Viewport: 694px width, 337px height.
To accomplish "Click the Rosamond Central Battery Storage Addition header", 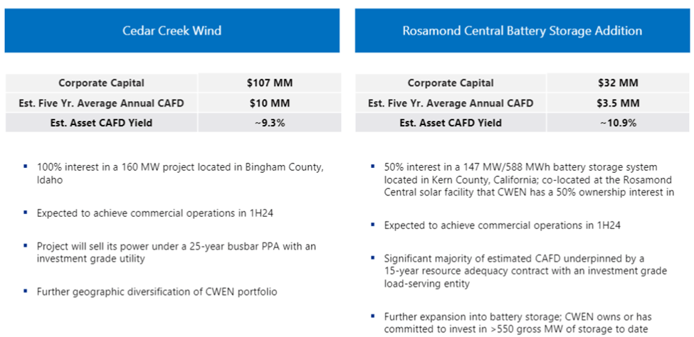I will point(522,31).
